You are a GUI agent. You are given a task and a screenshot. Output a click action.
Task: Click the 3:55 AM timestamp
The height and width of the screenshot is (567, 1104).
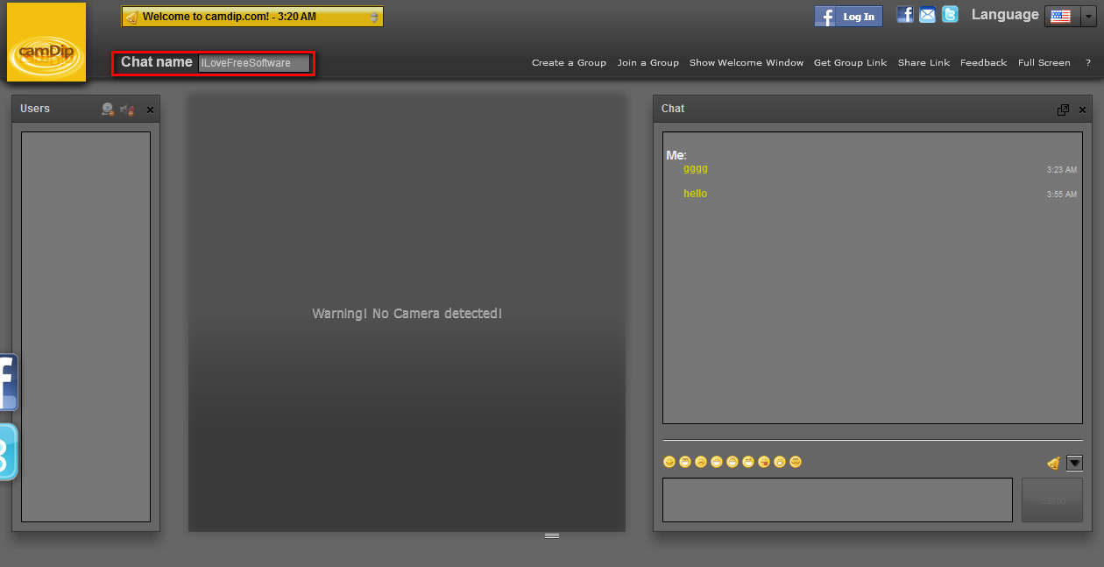click(1062, 195)
